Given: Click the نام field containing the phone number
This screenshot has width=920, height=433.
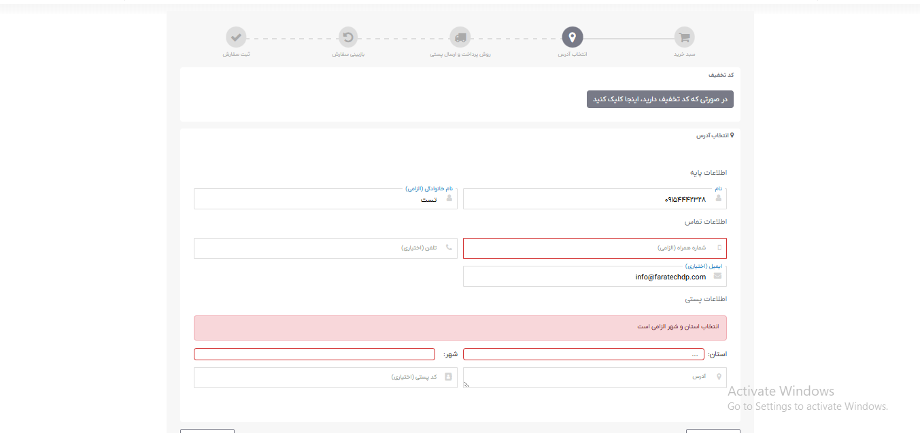Looking at the screenshot, I should click(594, 198).
